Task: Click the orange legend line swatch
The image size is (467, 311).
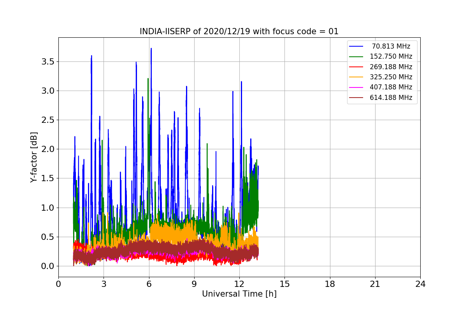Action: [356, 77]
